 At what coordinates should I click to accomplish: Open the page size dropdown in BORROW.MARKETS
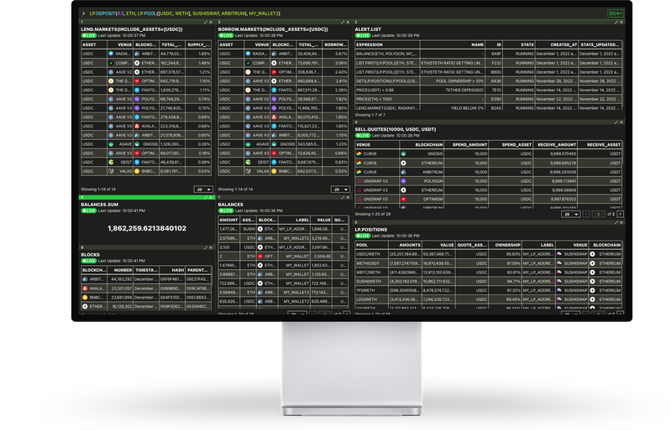pyautogui.click(x=340, y=190)
